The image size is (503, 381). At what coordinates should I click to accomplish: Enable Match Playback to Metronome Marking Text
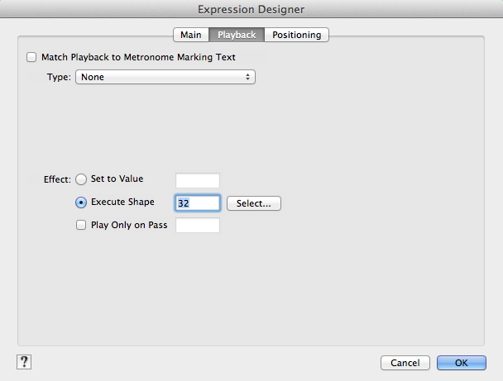point(32,58)
